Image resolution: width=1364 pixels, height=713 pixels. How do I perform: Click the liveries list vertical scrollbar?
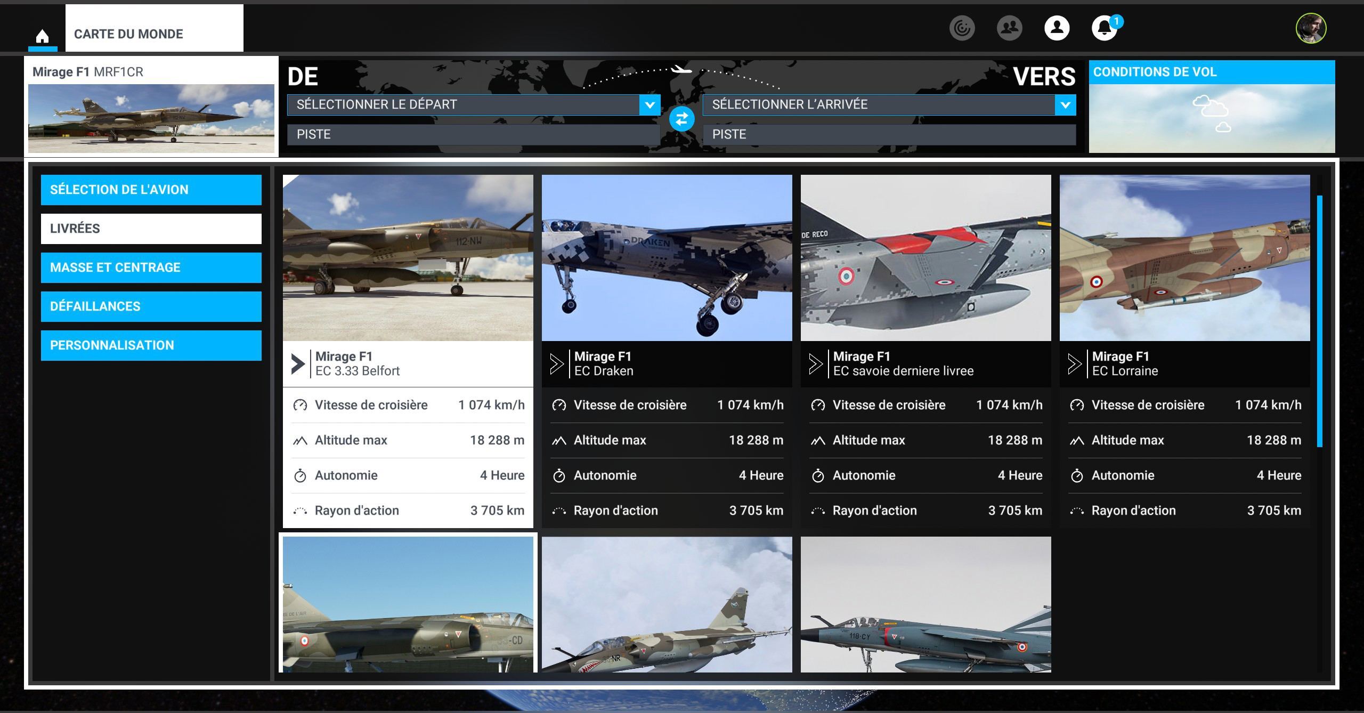coord(1320,321)
